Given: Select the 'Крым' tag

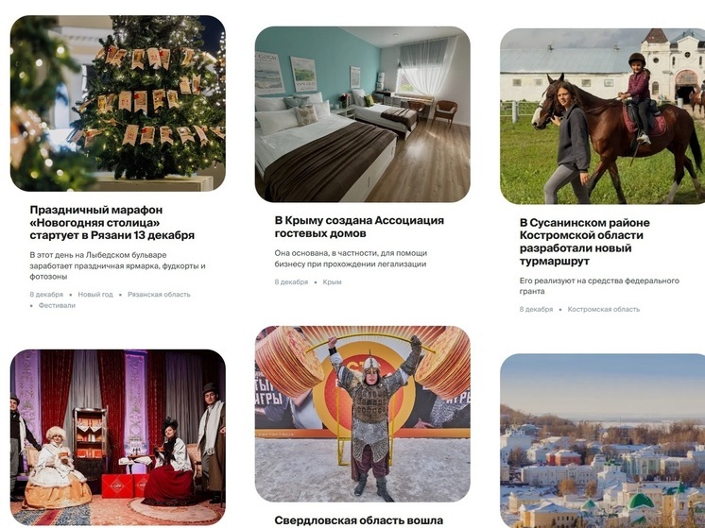Looking at the screenshot, I should tap(332, 281).
